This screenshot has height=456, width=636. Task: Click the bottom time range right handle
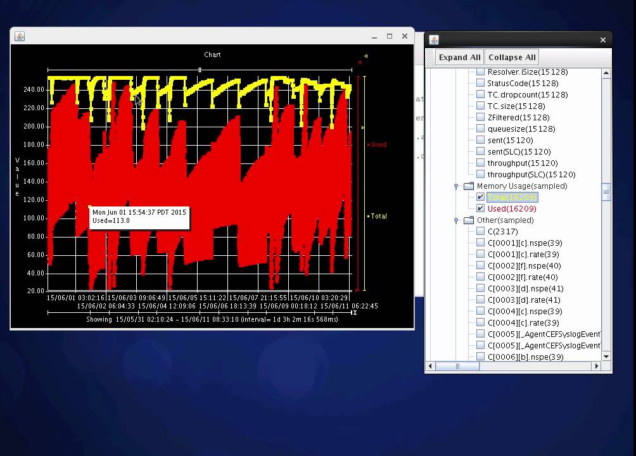354,313
